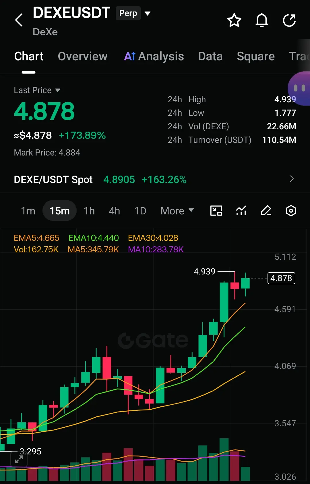Tap the spot change +163.26%
310x484 pixels.
[164, 180]
